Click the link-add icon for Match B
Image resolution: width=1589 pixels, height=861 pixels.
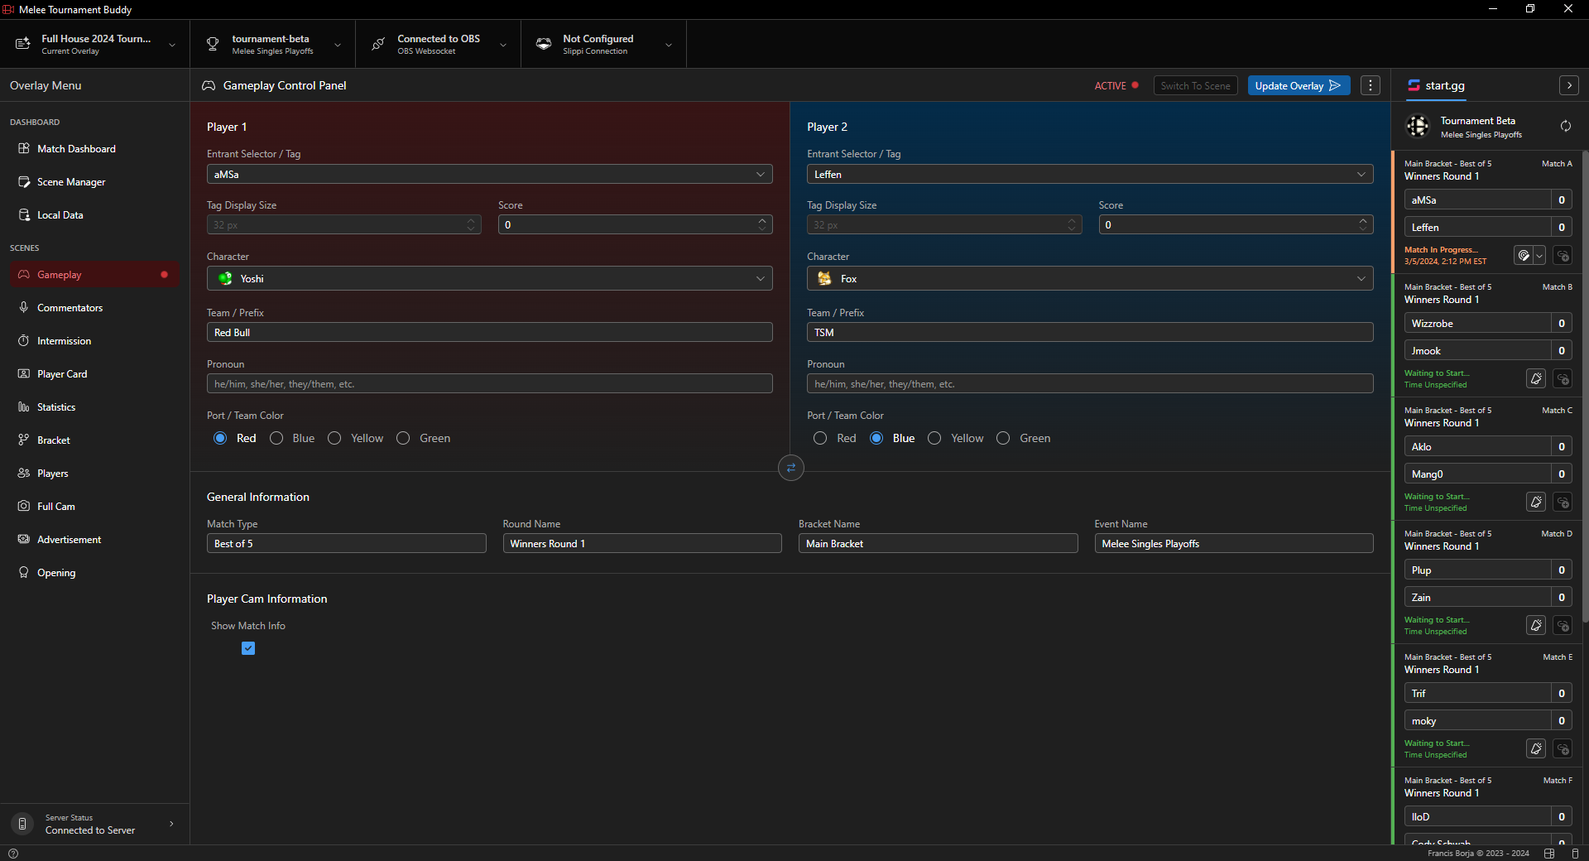coord(1563,379)
